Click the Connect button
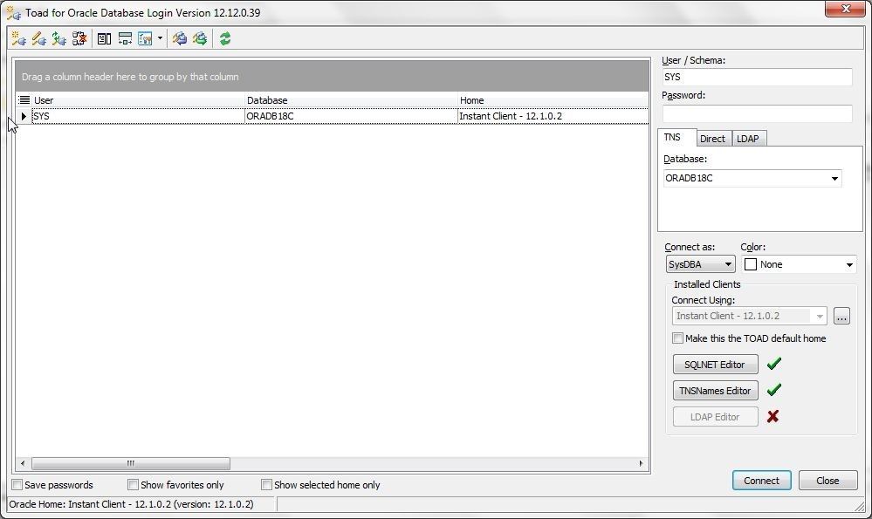This screenshot has height=519, width=872. click(761, 481)
